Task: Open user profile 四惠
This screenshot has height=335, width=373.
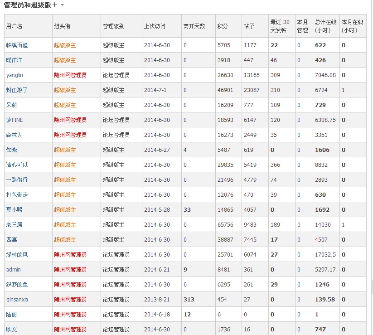Action: point(11,240)
